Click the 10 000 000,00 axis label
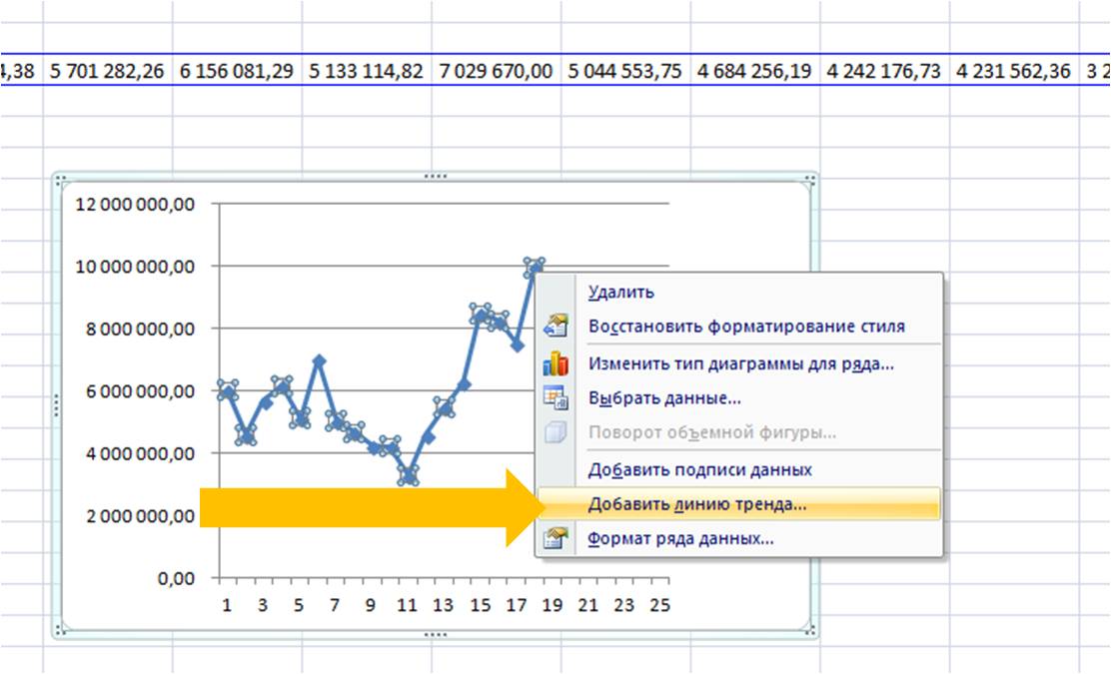 (x=135, y=267)
